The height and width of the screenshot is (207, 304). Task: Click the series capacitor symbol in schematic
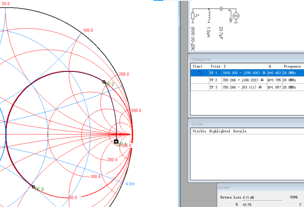pyautogui.click(x=221, y=9)
